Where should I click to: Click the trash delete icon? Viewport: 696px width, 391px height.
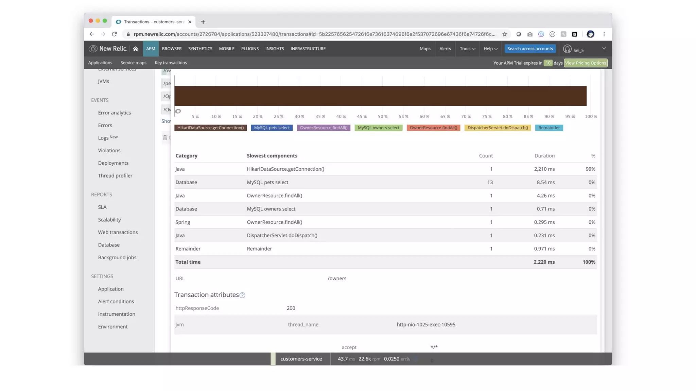tap(165, 137)
